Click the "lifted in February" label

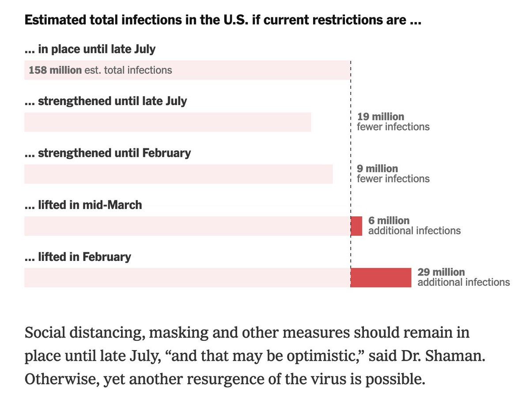[x=78, y=257]
